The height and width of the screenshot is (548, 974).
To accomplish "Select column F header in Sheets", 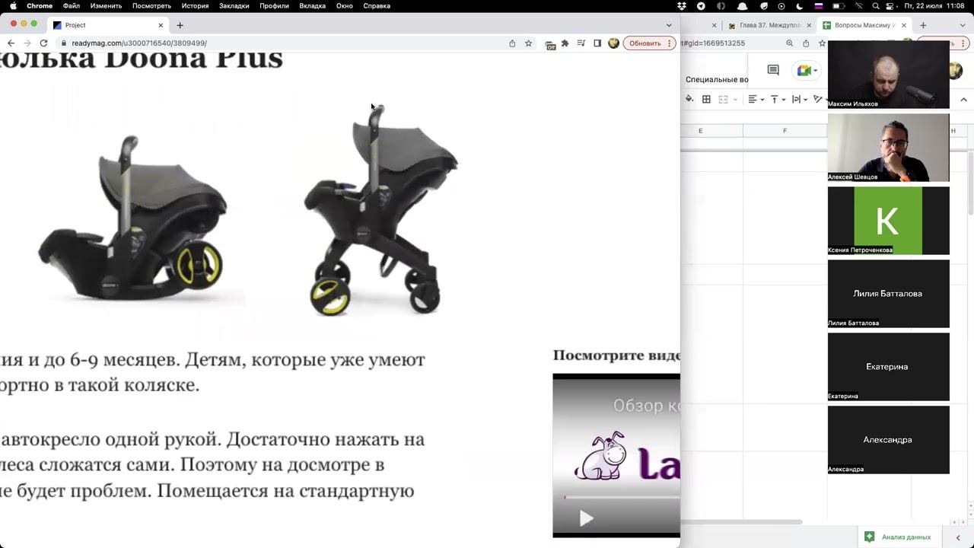I will click(x=785, y=131).
